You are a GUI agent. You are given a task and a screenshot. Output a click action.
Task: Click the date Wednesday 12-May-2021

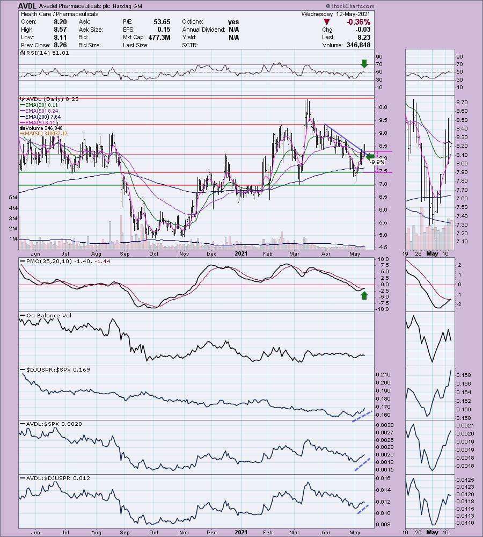[x=335, y=14]
